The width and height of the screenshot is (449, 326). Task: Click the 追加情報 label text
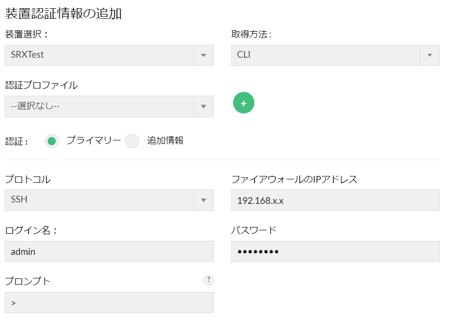pyautogui.click(x=165, y=140)
